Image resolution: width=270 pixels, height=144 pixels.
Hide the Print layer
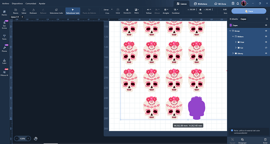click(266, 42)
